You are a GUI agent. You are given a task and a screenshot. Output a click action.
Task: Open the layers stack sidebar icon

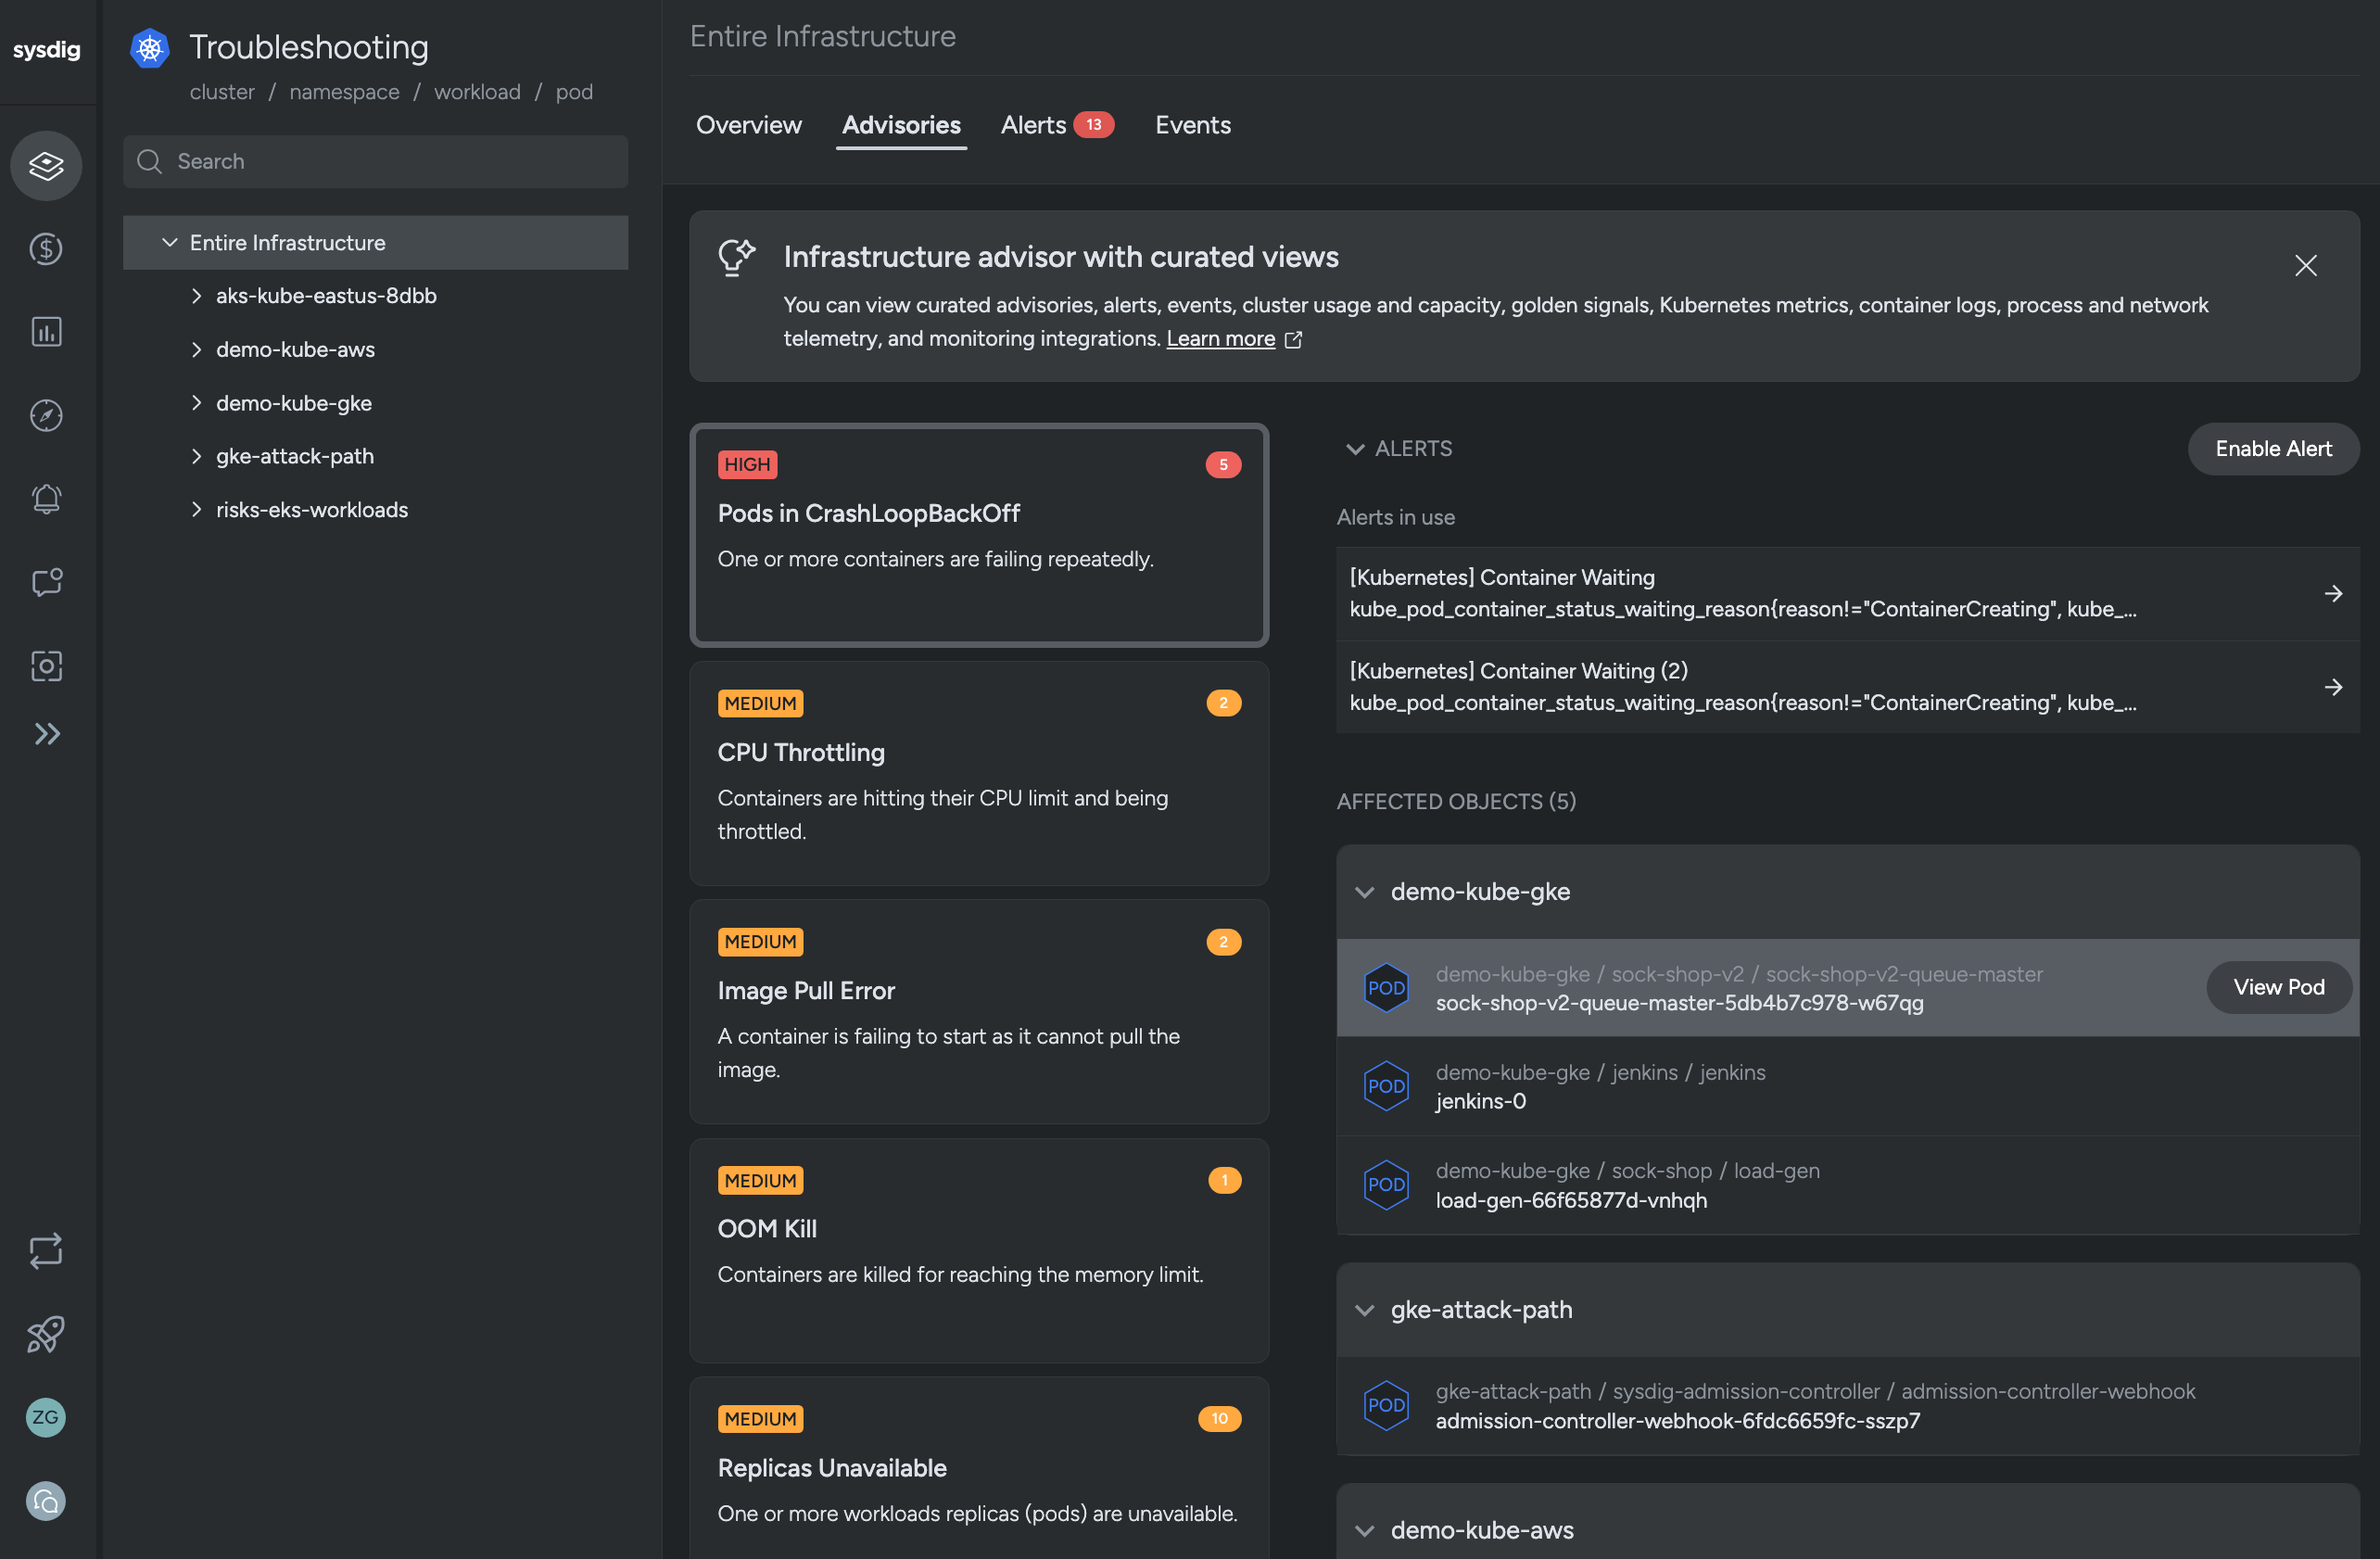coord(46,165)
